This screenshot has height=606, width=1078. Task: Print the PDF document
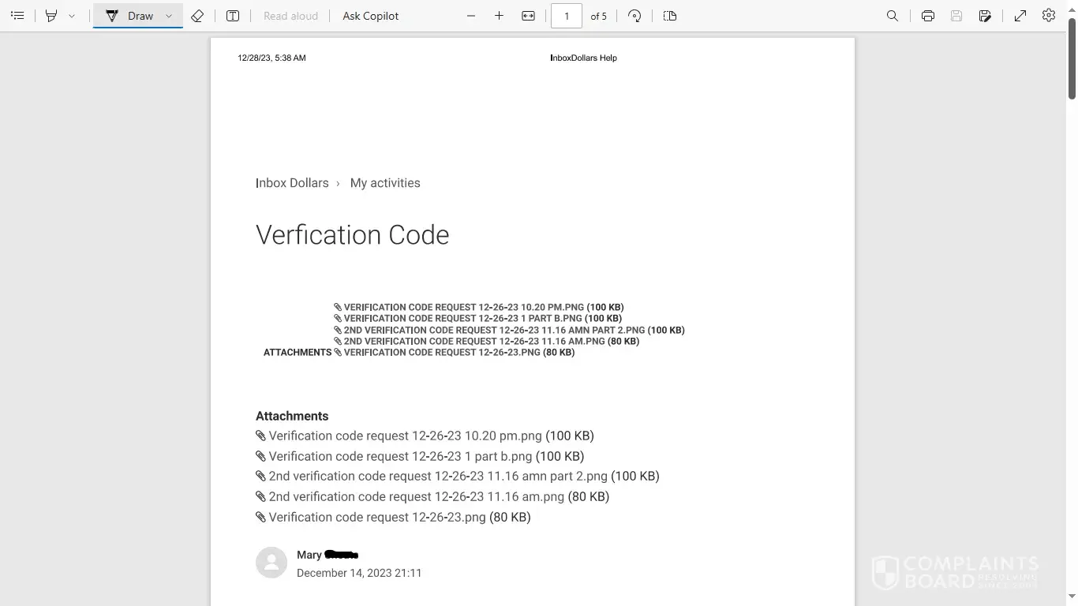[928, 16]
